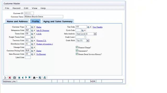Click the red X delete record icon
Image resolution: width=167 pixels, height=93 pixels.
click(10, 78)
